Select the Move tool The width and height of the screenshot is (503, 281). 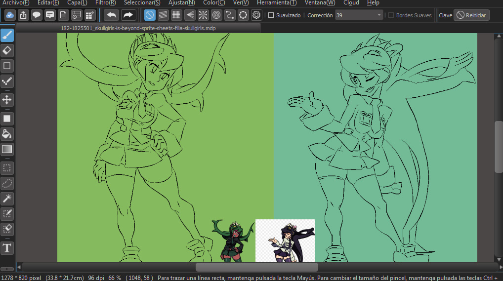tap(7, 100)
